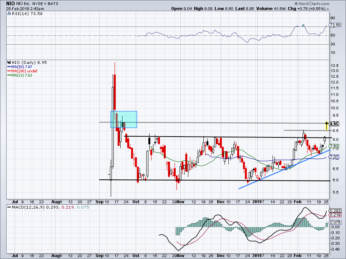
Task: Click the 'MA(50) 7.07' legend entry
Action: tap(20, 67)
